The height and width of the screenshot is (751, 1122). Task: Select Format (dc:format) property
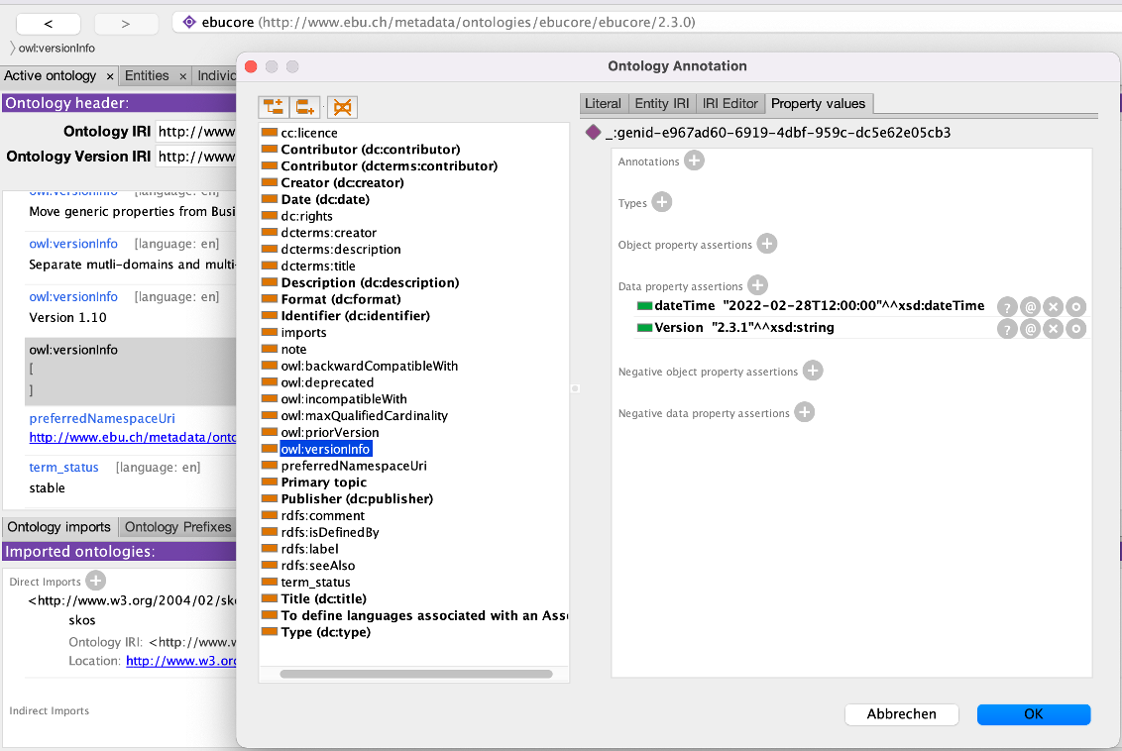[341, 299]
